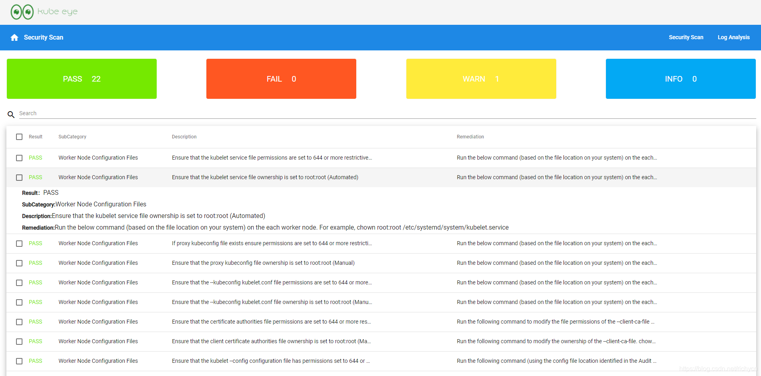Viewport: 761px width, 376px height.
Task: Click the Search input field
Action: pyautogui.click(x=387, y=114)
